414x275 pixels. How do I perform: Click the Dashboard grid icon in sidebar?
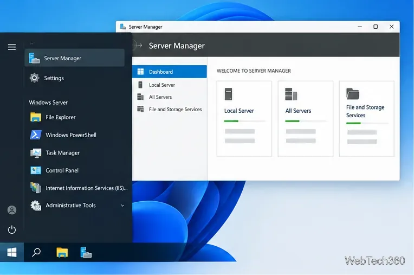[140, 72]
